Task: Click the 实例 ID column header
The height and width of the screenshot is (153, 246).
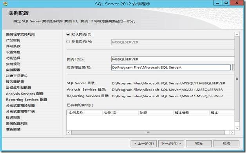Action: click(120, 113)
